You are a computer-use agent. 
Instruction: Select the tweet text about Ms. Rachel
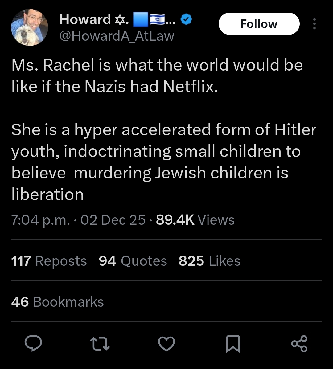[164, 130]
